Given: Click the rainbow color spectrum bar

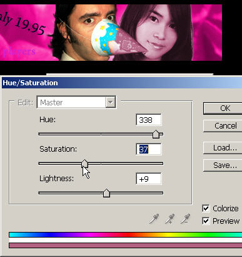Looking at the screenshot, I should (x=126, y=234).
